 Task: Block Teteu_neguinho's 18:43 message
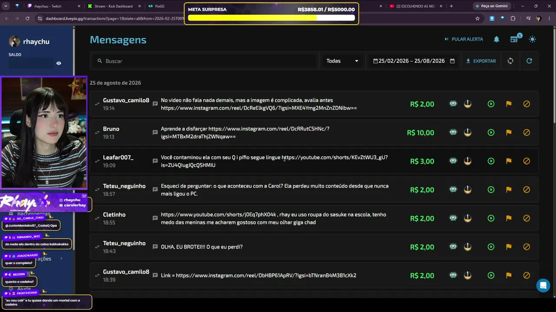526,247
